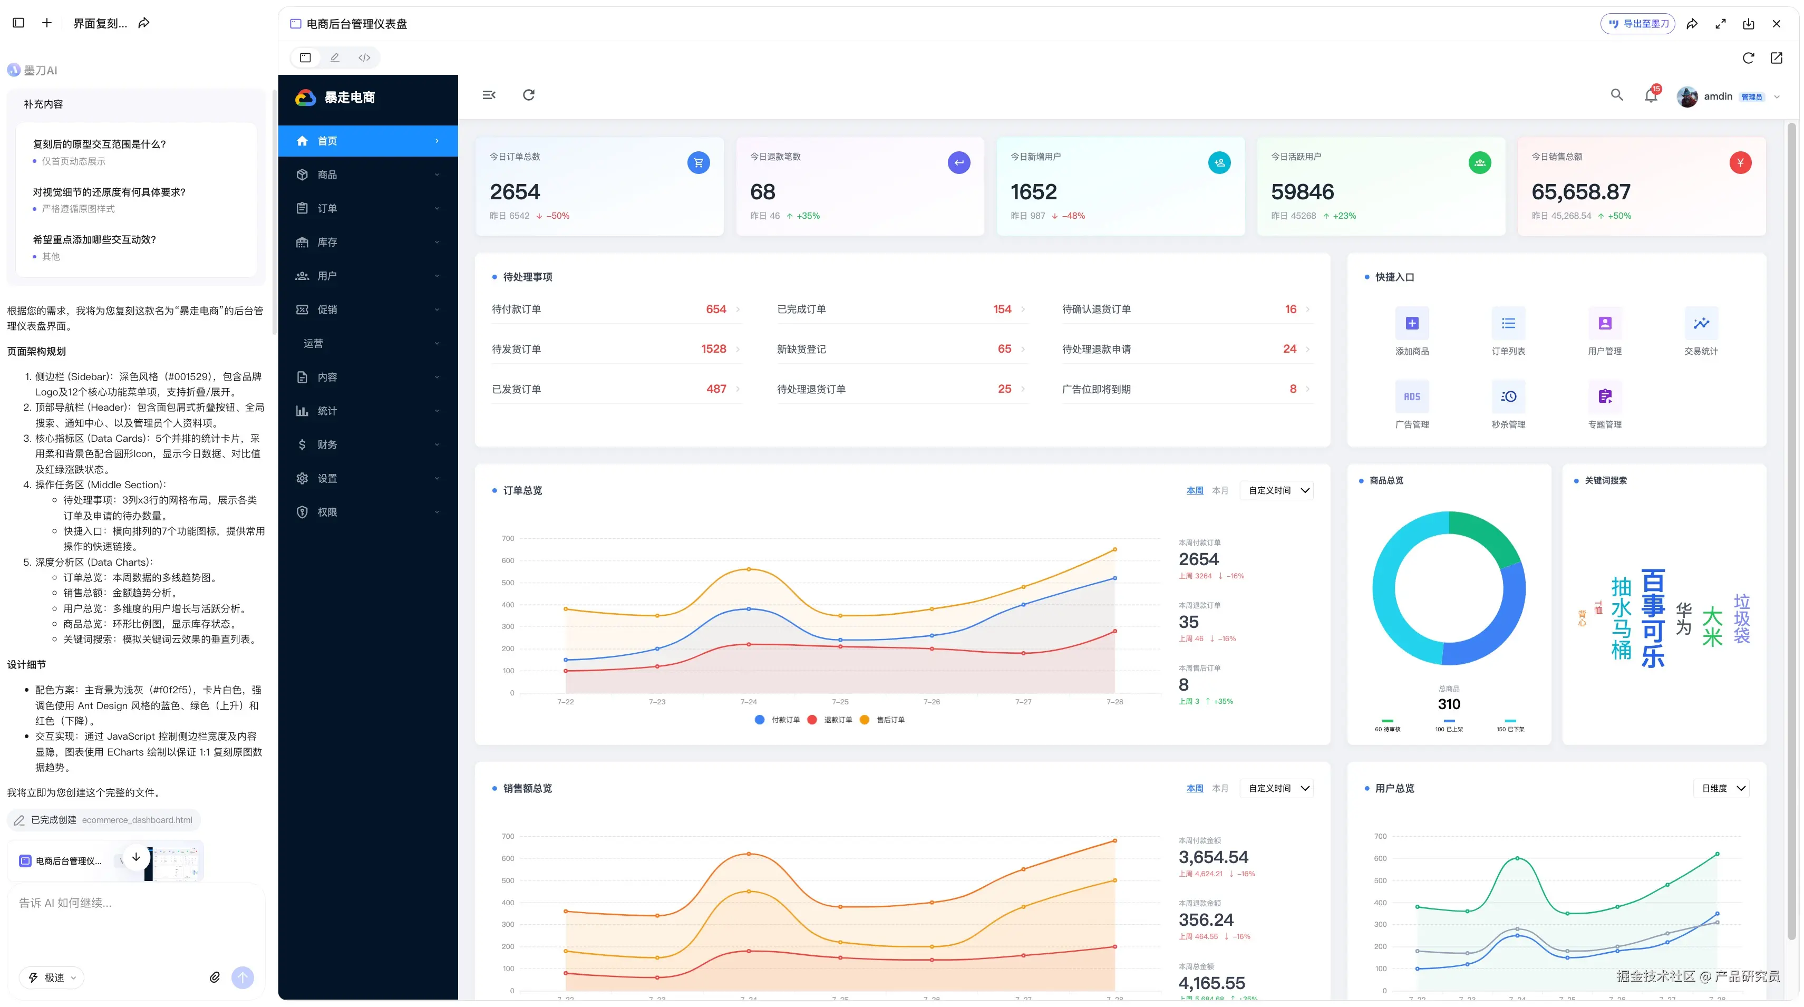Open 自定义时间 dropdown in 订单总览
The image size is (1804, 1007).
tap(1277, 491)
